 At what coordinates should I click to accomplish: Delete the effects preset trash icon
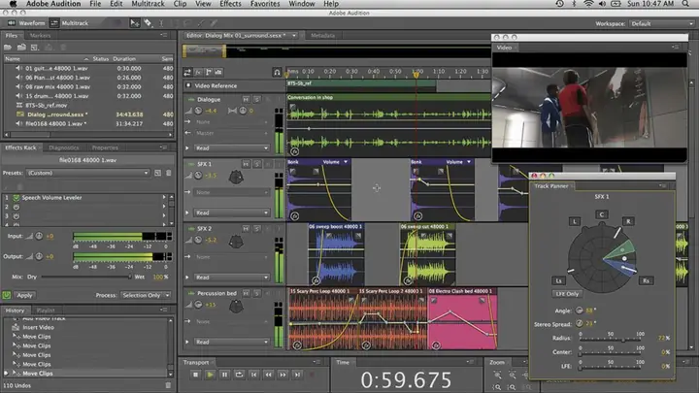tap(169, 173)
